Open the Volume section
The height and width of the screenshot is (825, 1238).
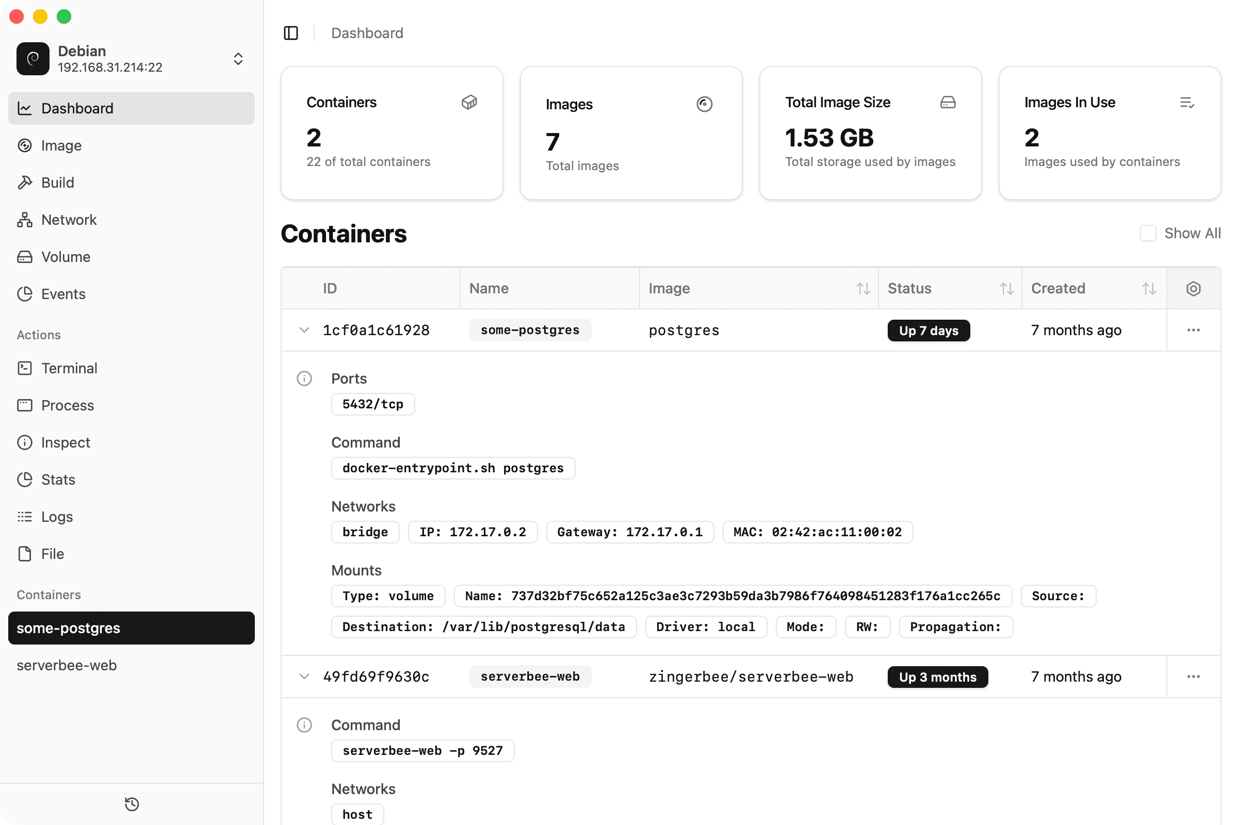click(x=66, y=257)
